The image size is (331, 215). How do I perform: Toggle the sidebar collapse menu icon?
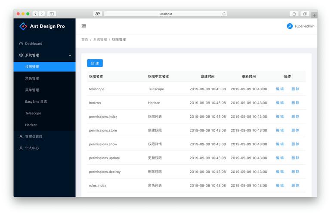[84, 26]
